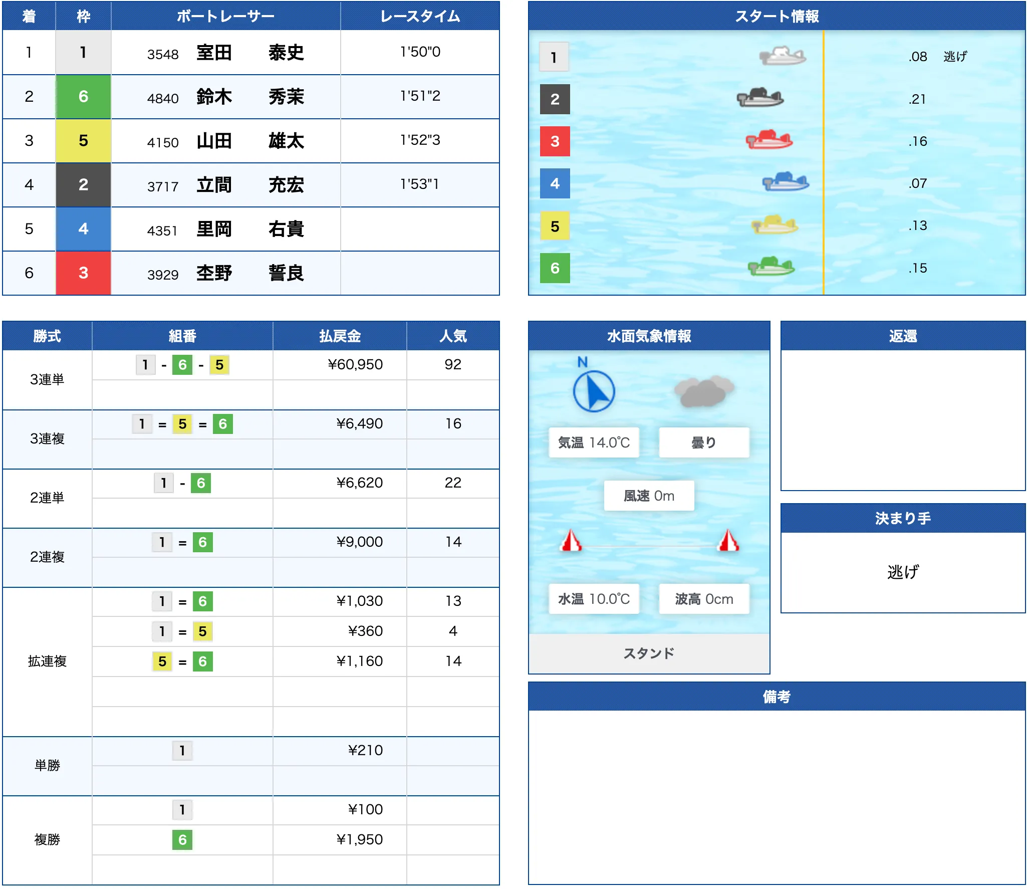Click yellow frame 5 cell for 山田

click(83, 141)
